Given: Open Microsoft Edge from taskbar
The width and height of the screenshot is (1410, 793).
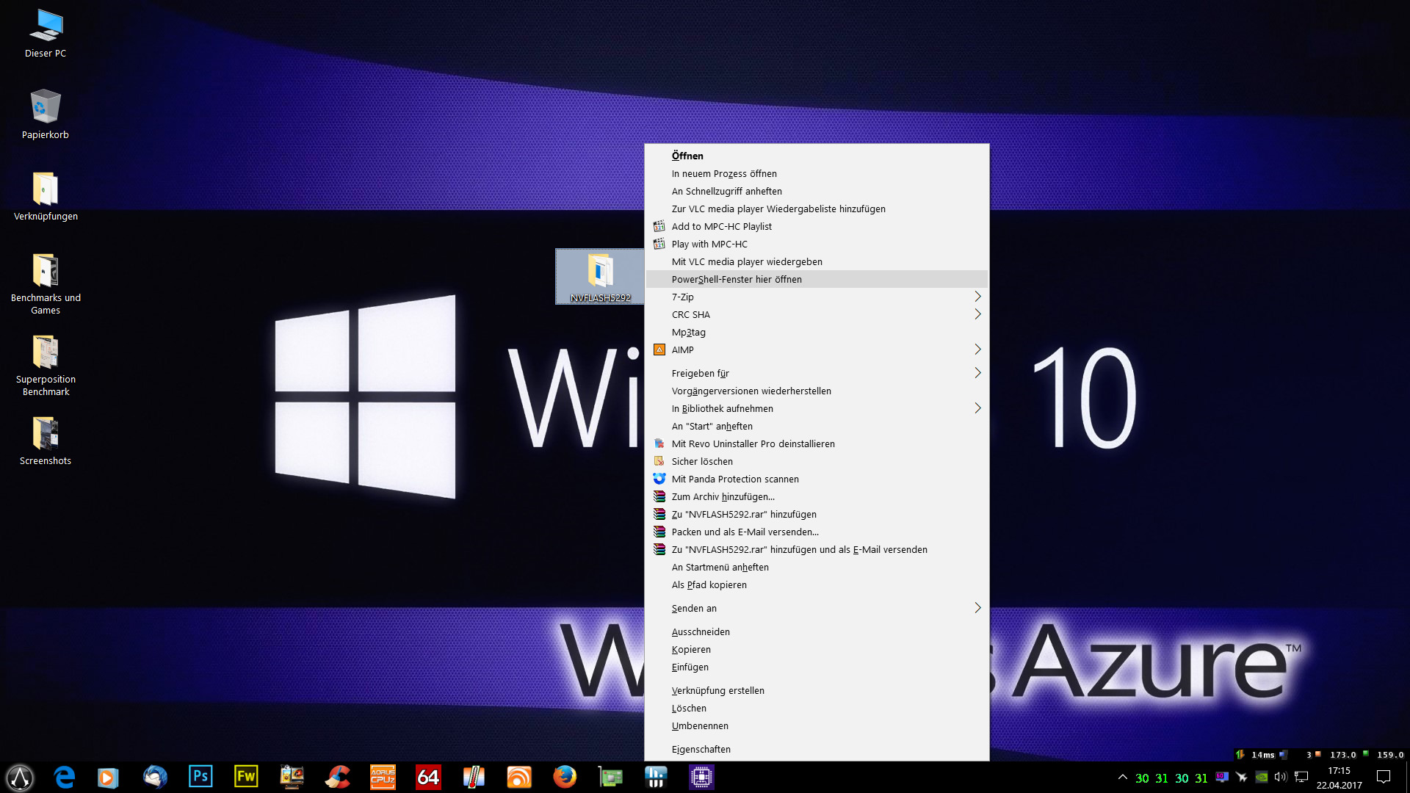Looking at the screenshot, I should 65,777.
